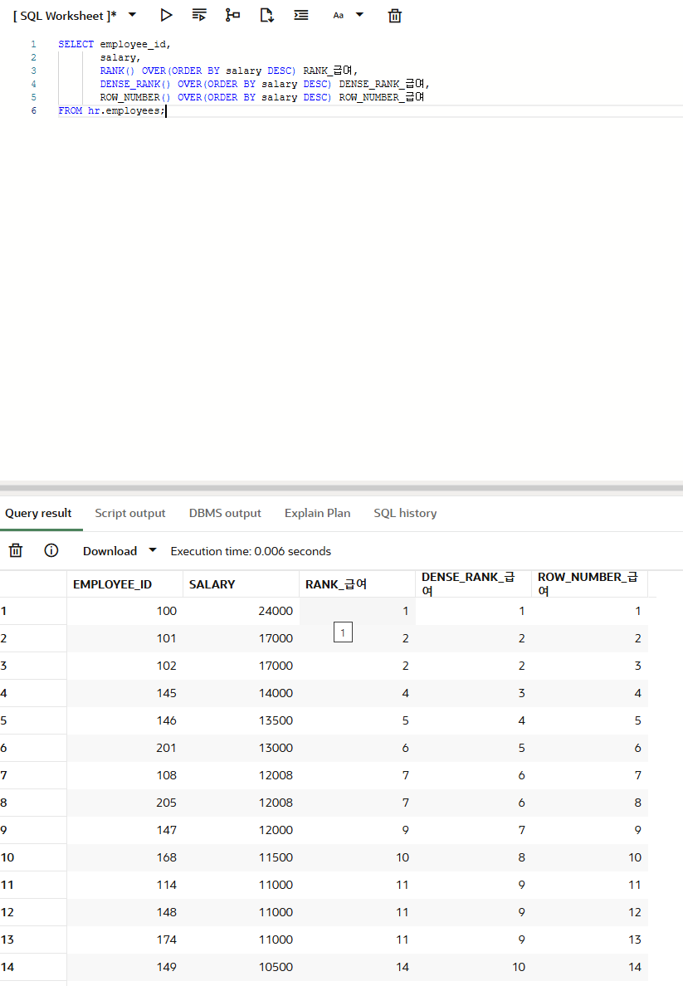Screen dimensions: 683x986
Task: Click editor line number 3
Action: 33,71
